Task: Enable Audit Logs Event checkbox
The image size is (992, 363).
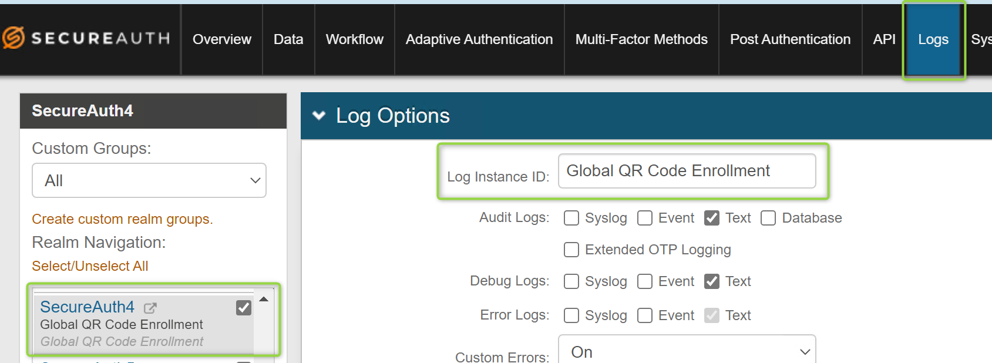Action: (x=645, y=218)
